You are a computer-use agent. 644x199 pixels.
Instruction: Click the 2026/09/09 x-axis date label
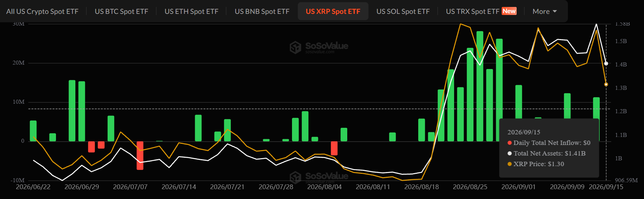[x=567, y=187]
